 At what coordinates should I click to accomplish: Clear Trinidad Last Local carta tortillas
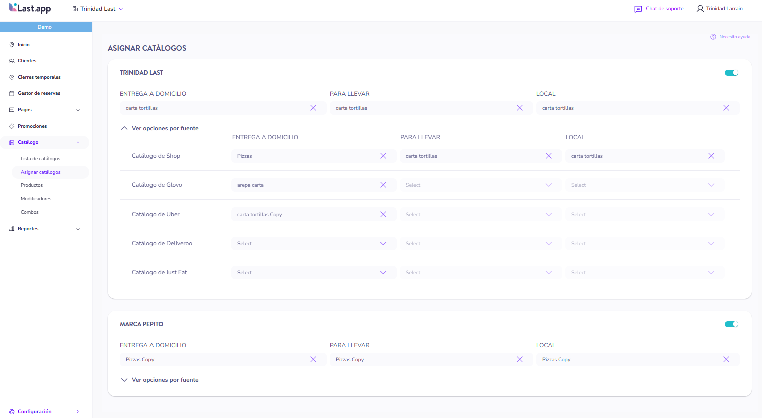[726, 108]
